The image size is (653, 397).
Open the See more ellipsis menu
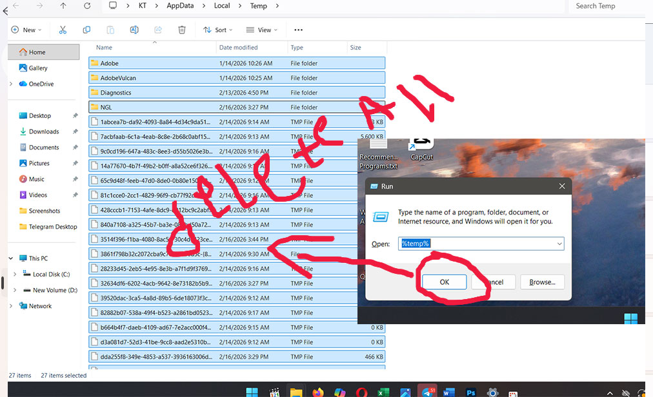pos(298,30)
